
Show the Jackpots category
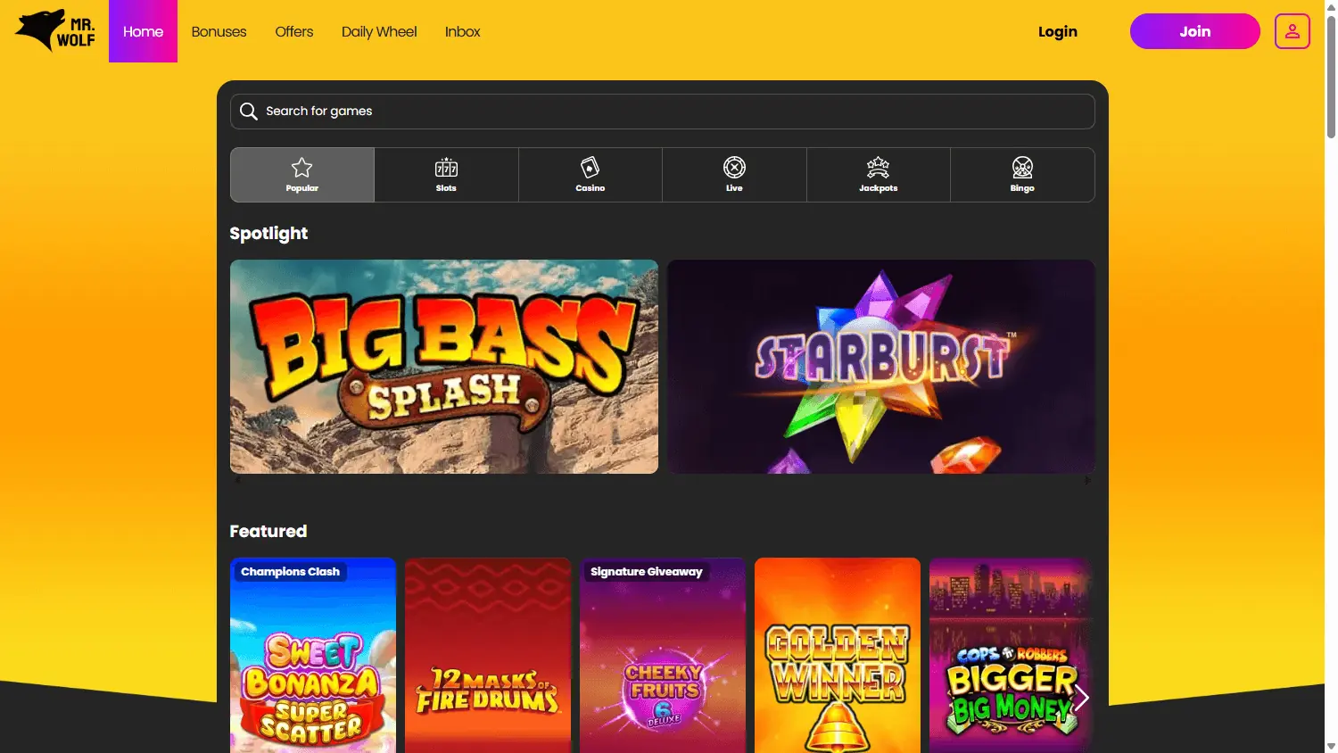(879, 175)
